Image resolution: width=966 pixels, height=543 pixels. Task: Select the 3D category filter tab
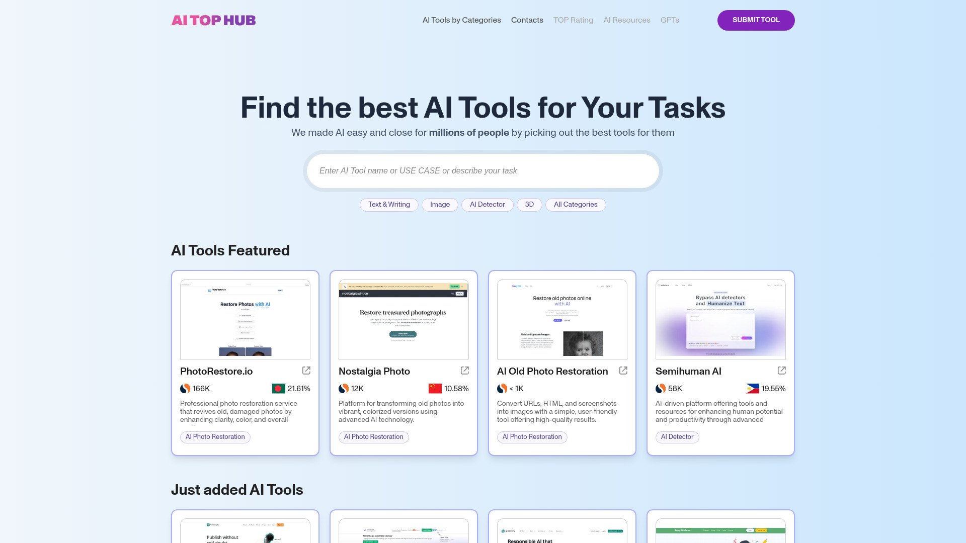click(529, 204)
